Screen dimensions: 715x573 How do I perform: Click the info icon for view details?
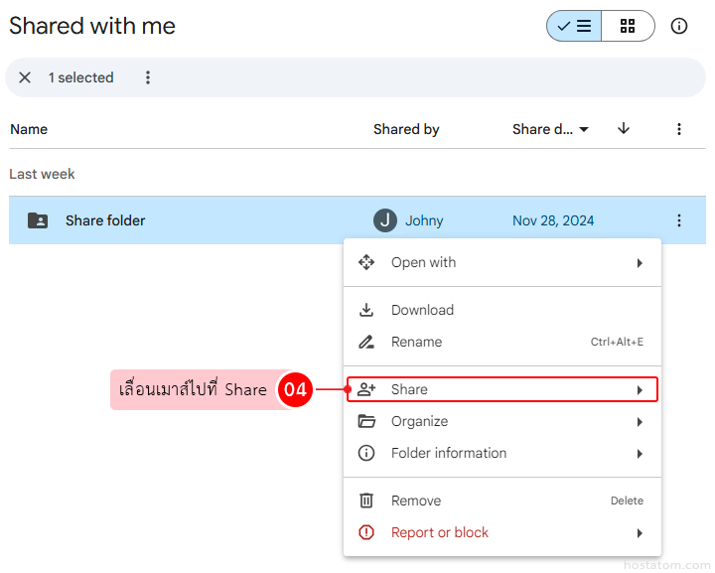[679, 27]
